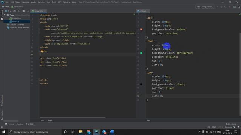Open Word from taskbar
This screenshot has width=241, height=135.
112,132
